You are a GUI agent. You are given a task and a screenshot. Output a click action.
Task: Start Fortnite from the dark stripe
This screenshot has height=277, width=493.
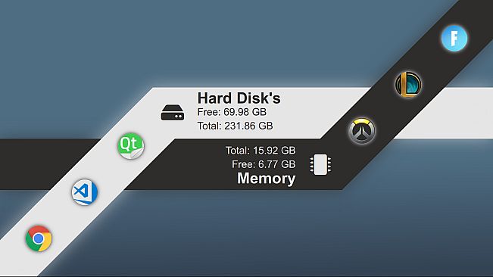[454, 39]
